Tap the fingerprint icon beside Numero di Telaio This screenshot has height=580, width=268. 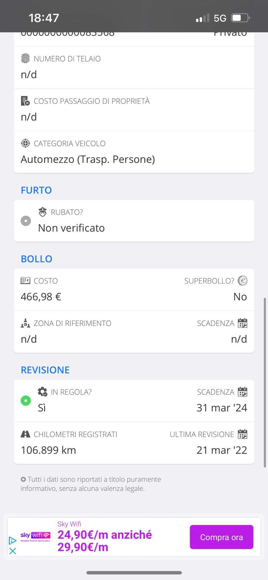pyautogui.click(x=25, y=59)
